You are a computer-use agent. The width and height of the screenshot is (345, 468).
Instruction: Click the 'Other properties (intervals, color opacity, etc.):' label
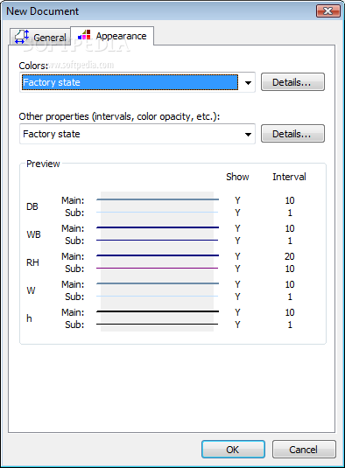[119, 116]
